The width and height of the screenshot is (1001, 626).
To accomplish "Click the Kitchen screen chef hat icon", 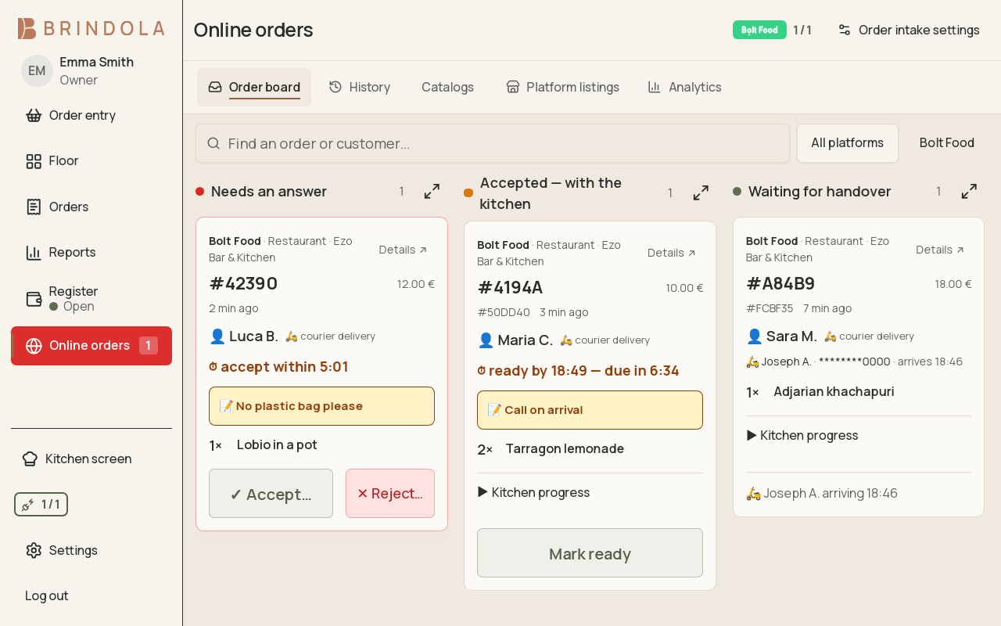I will [30, 459].
